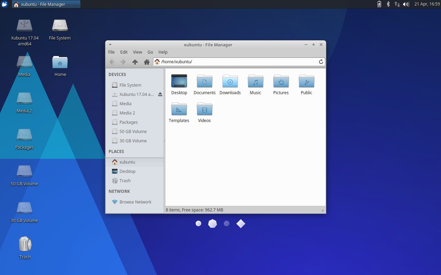Click the clock showing 21 Apr, 16:59
Viewport: 441px width, 275px height.
pyautogui.click(x=427, y=4)
